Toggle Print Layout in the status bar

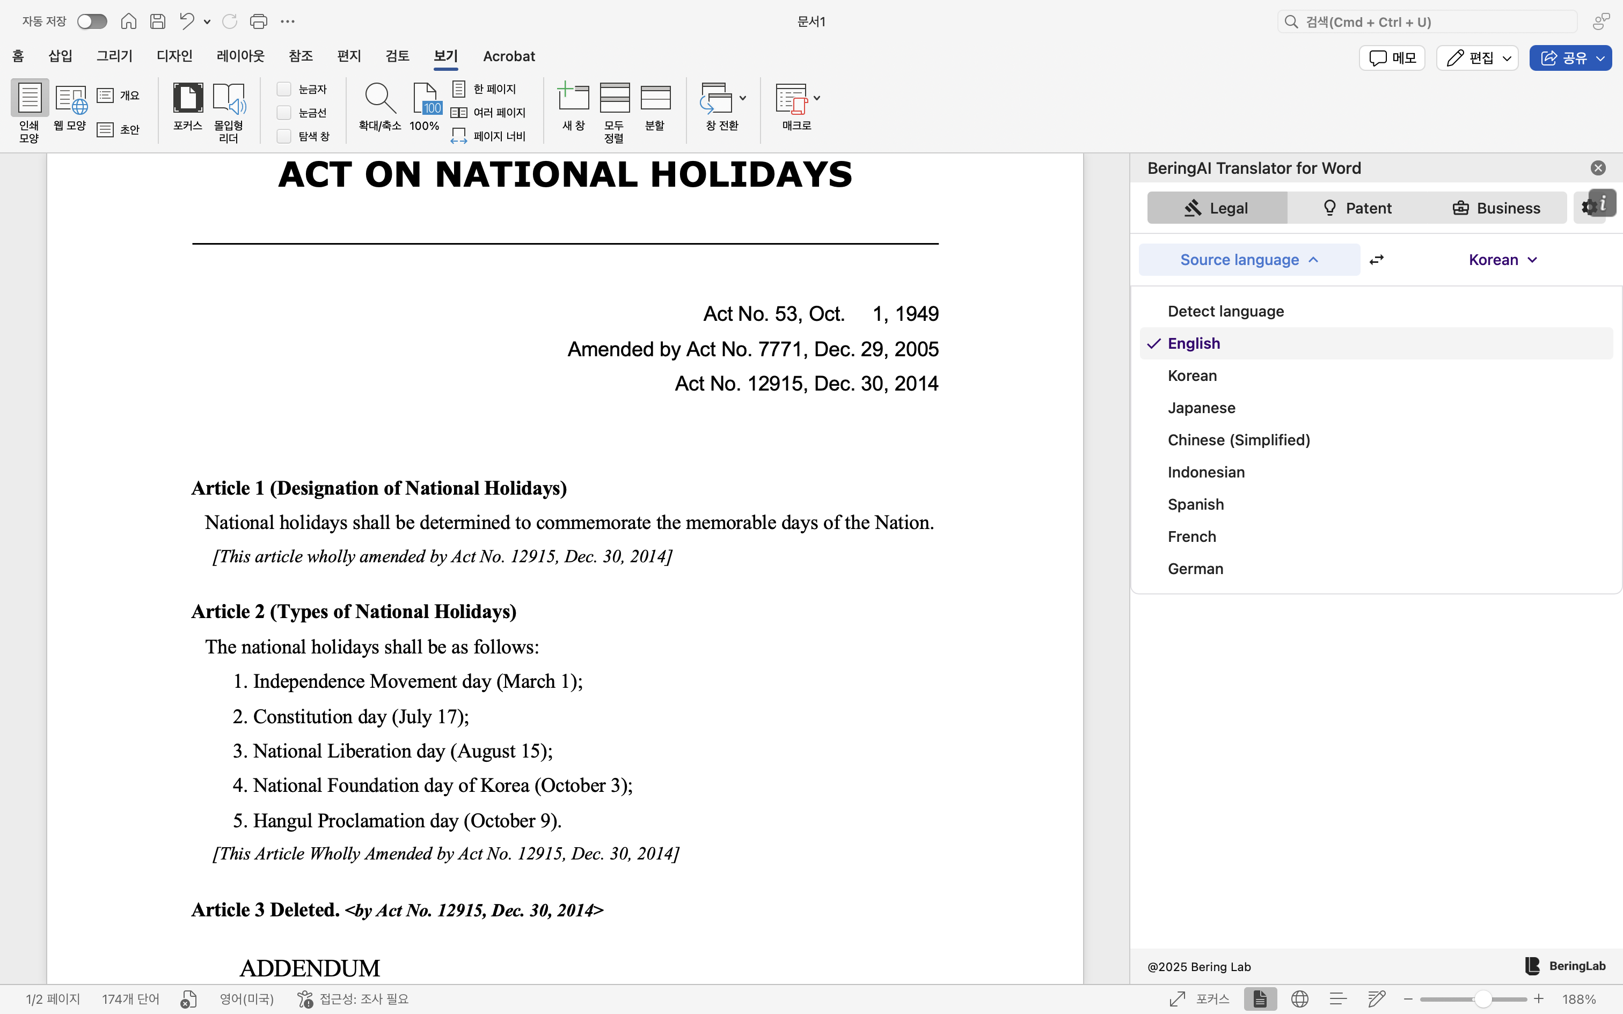[1260, 999]
